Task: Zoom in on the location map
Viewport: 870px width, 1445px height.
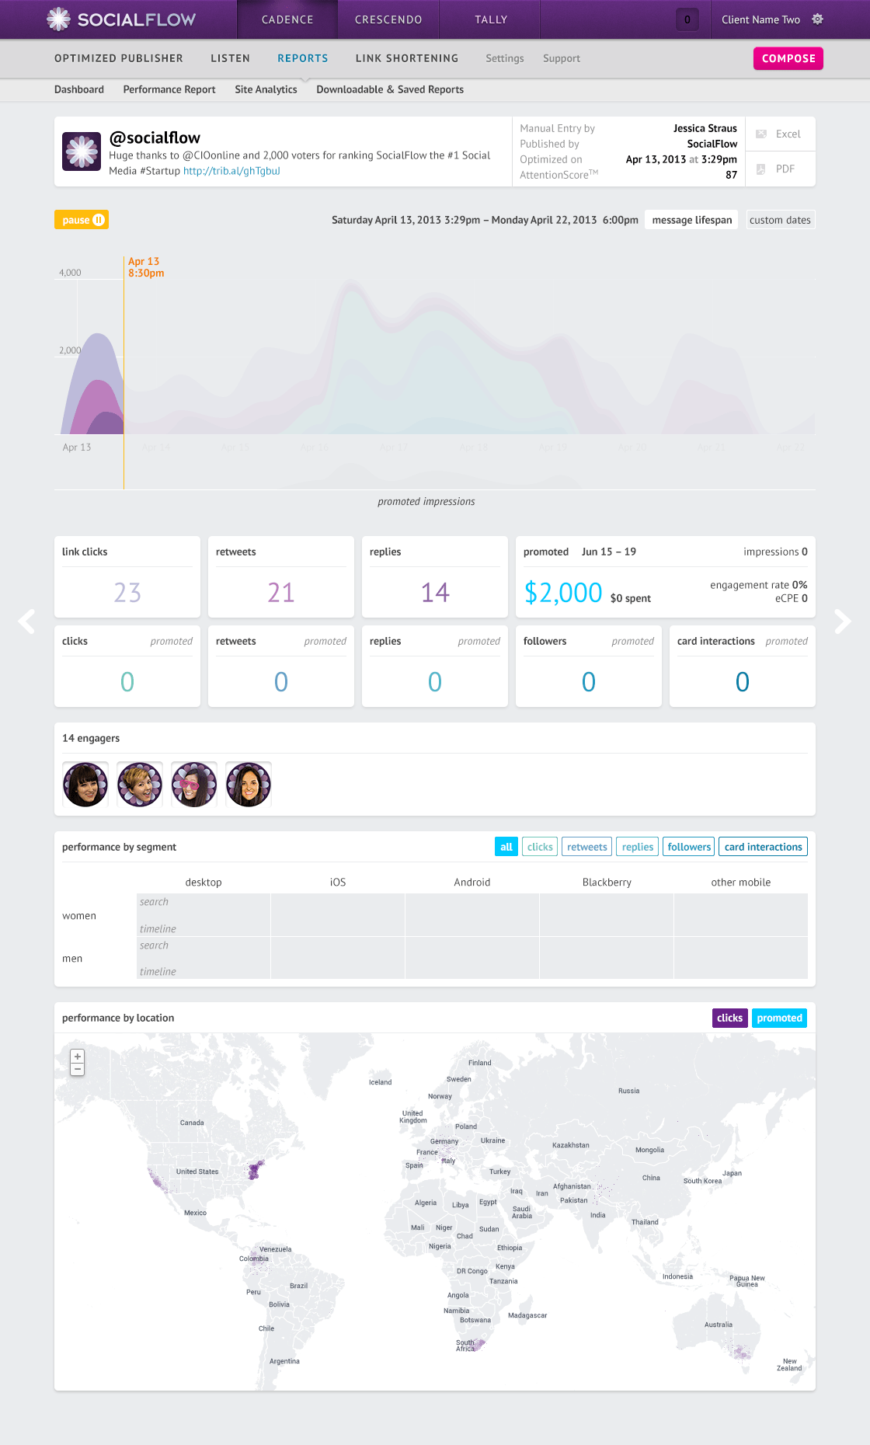Action: point(77,1057)
